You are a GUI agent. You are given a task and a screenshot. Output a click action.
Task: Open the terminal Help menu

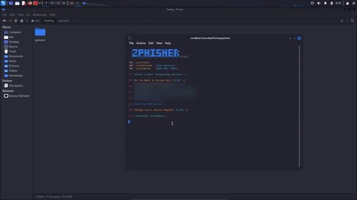[168, 43]
